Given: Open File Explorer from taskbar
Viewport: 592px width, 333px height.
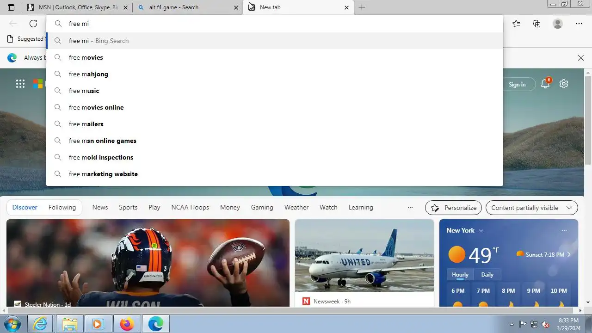Looking at the screenshot, I should 69,324.
